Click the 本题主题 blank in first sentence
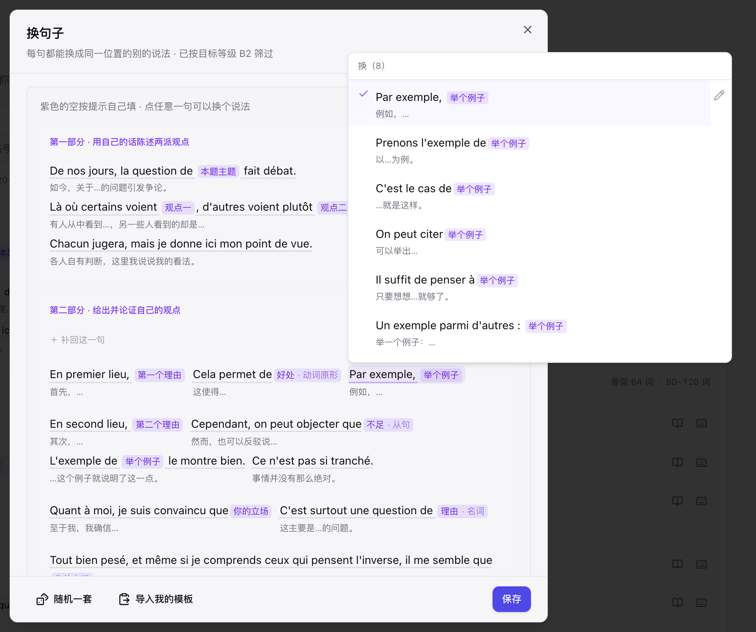The height and width of the screenshot is (632, 756). click(218, 171)
